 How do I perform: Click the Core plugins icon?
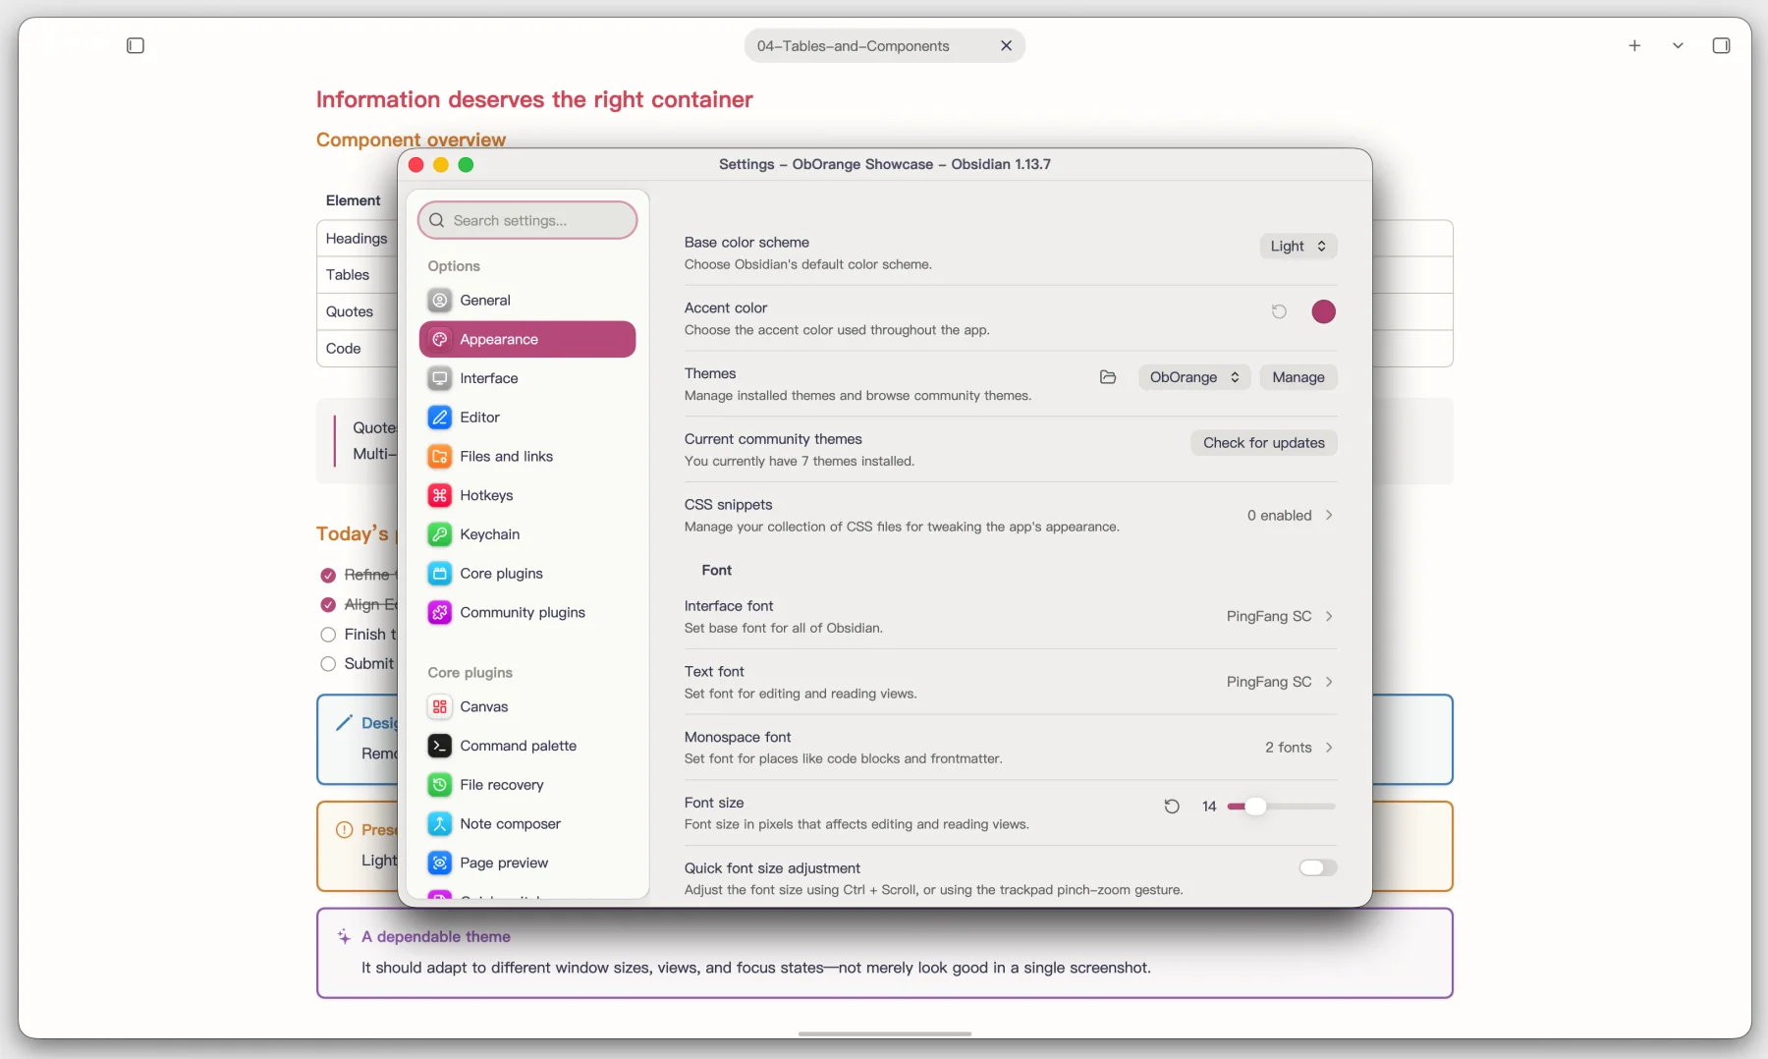(x=440, y=574)
